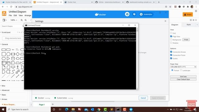
Task: Toggle the Page View checkbox
Action: (x=171, y=36)
